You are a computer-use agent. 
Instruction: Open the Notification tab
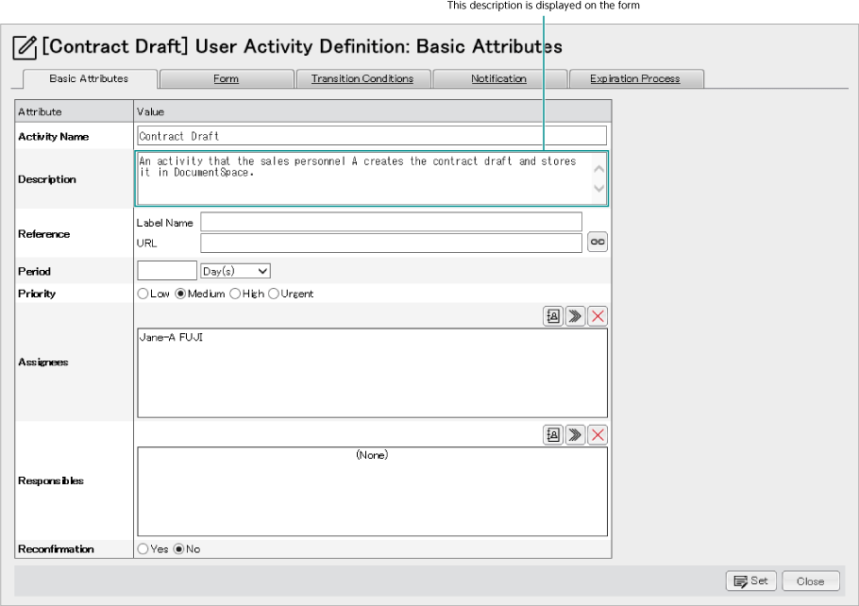499,79
